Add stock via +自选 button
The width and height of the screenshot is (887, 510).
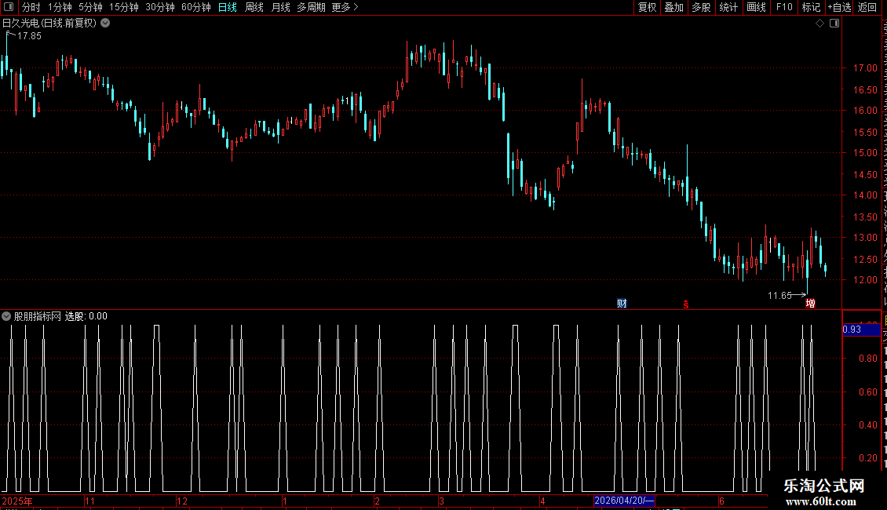(839, 7)
